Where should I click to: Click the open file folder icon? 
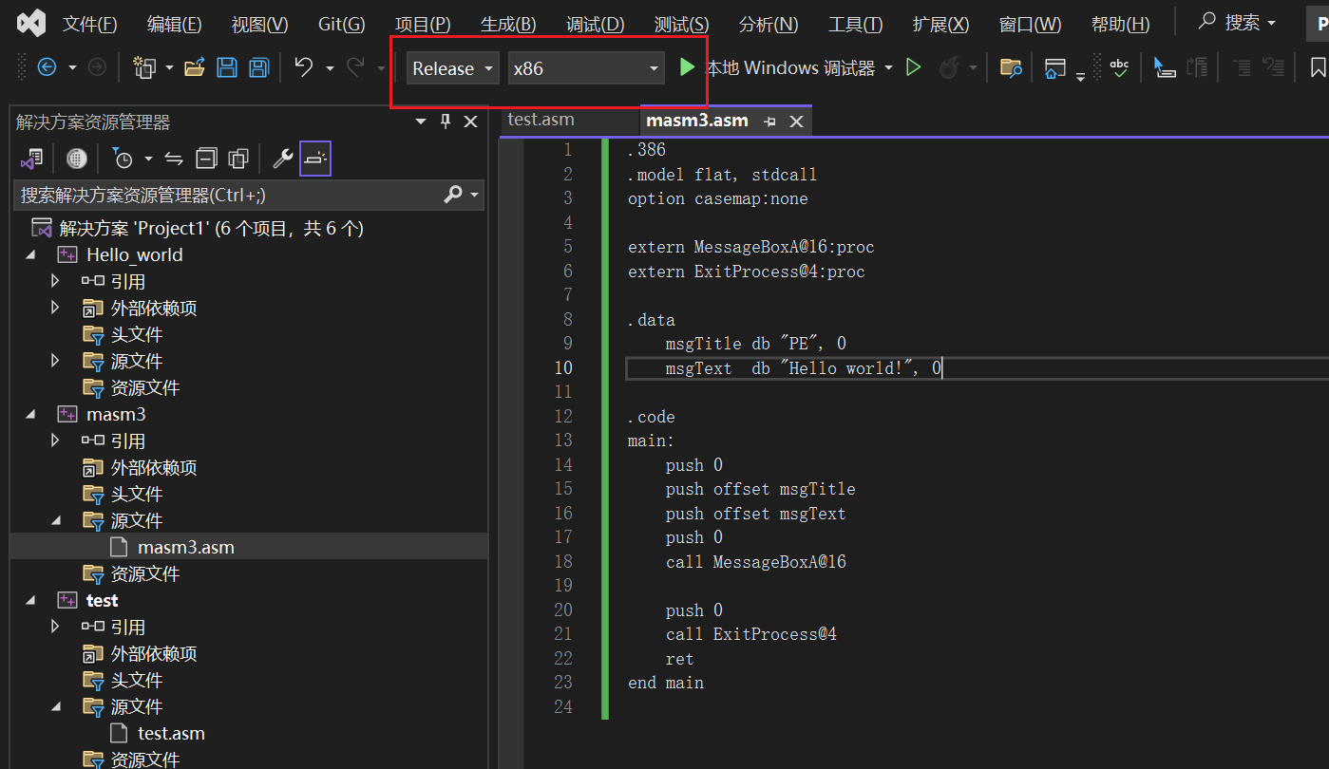point(195,67)
